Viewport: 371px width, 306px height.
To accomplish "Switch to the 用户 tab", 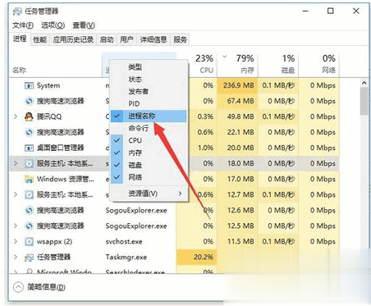I will [126, 39].
